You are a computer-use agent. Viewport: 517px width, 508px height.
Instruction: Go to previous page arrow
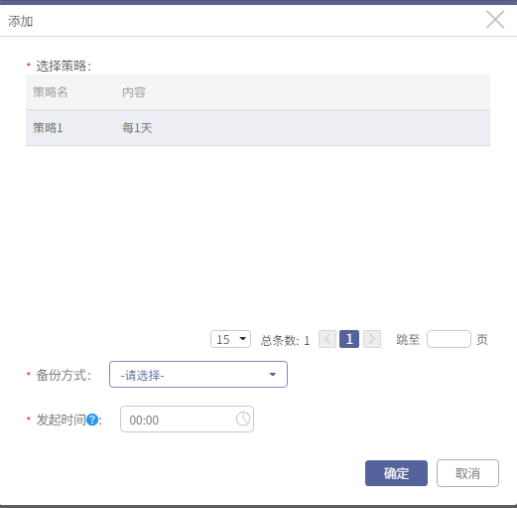327,339
